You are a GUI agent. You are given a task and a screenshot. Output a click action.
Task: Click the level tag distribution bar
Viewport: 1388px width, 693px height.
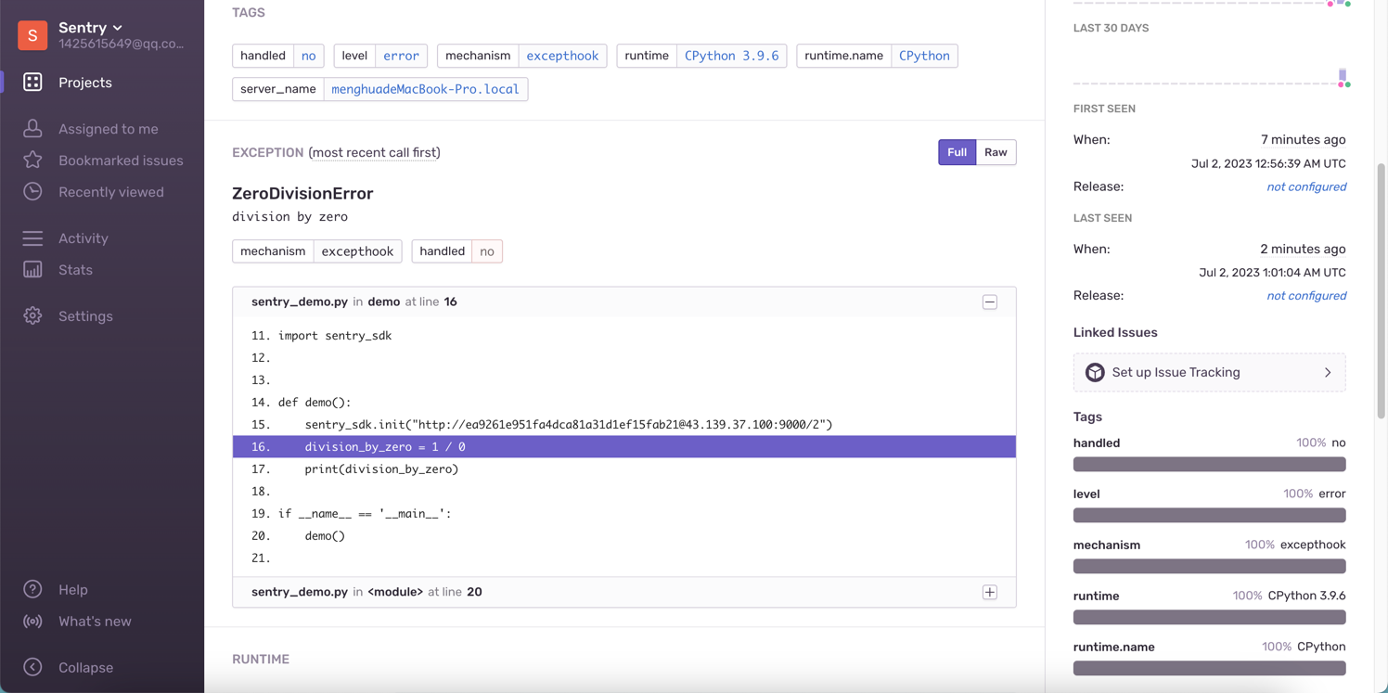pos(1209,515)
